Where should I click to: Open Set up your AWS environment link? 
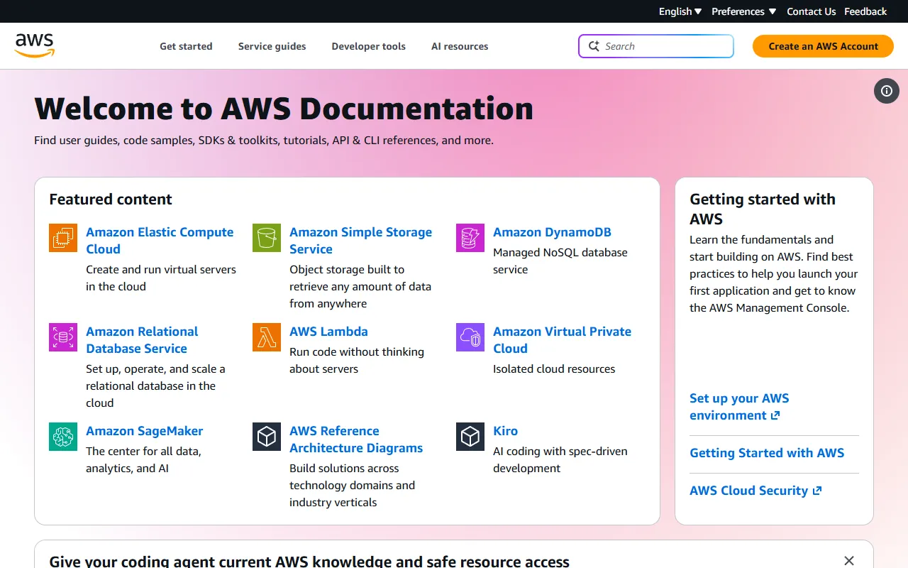coord(739,407)
